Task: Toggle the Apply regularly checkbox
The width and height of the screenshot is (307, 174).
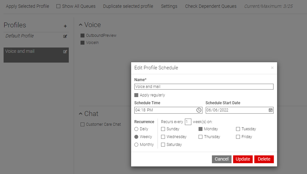Action: coord(136,95)
